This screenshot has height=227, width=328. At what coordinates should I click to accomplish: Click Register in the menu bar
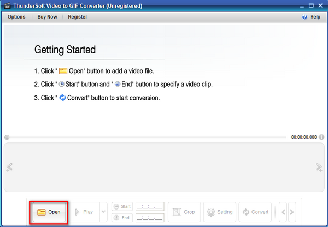[x=78, y=17]
